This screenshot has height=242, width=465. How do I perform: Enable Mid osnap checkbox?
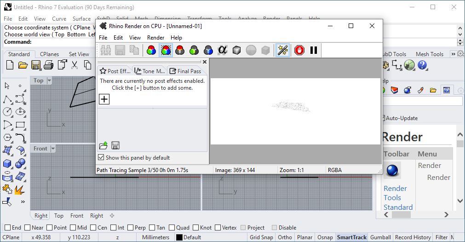point(73,227)
